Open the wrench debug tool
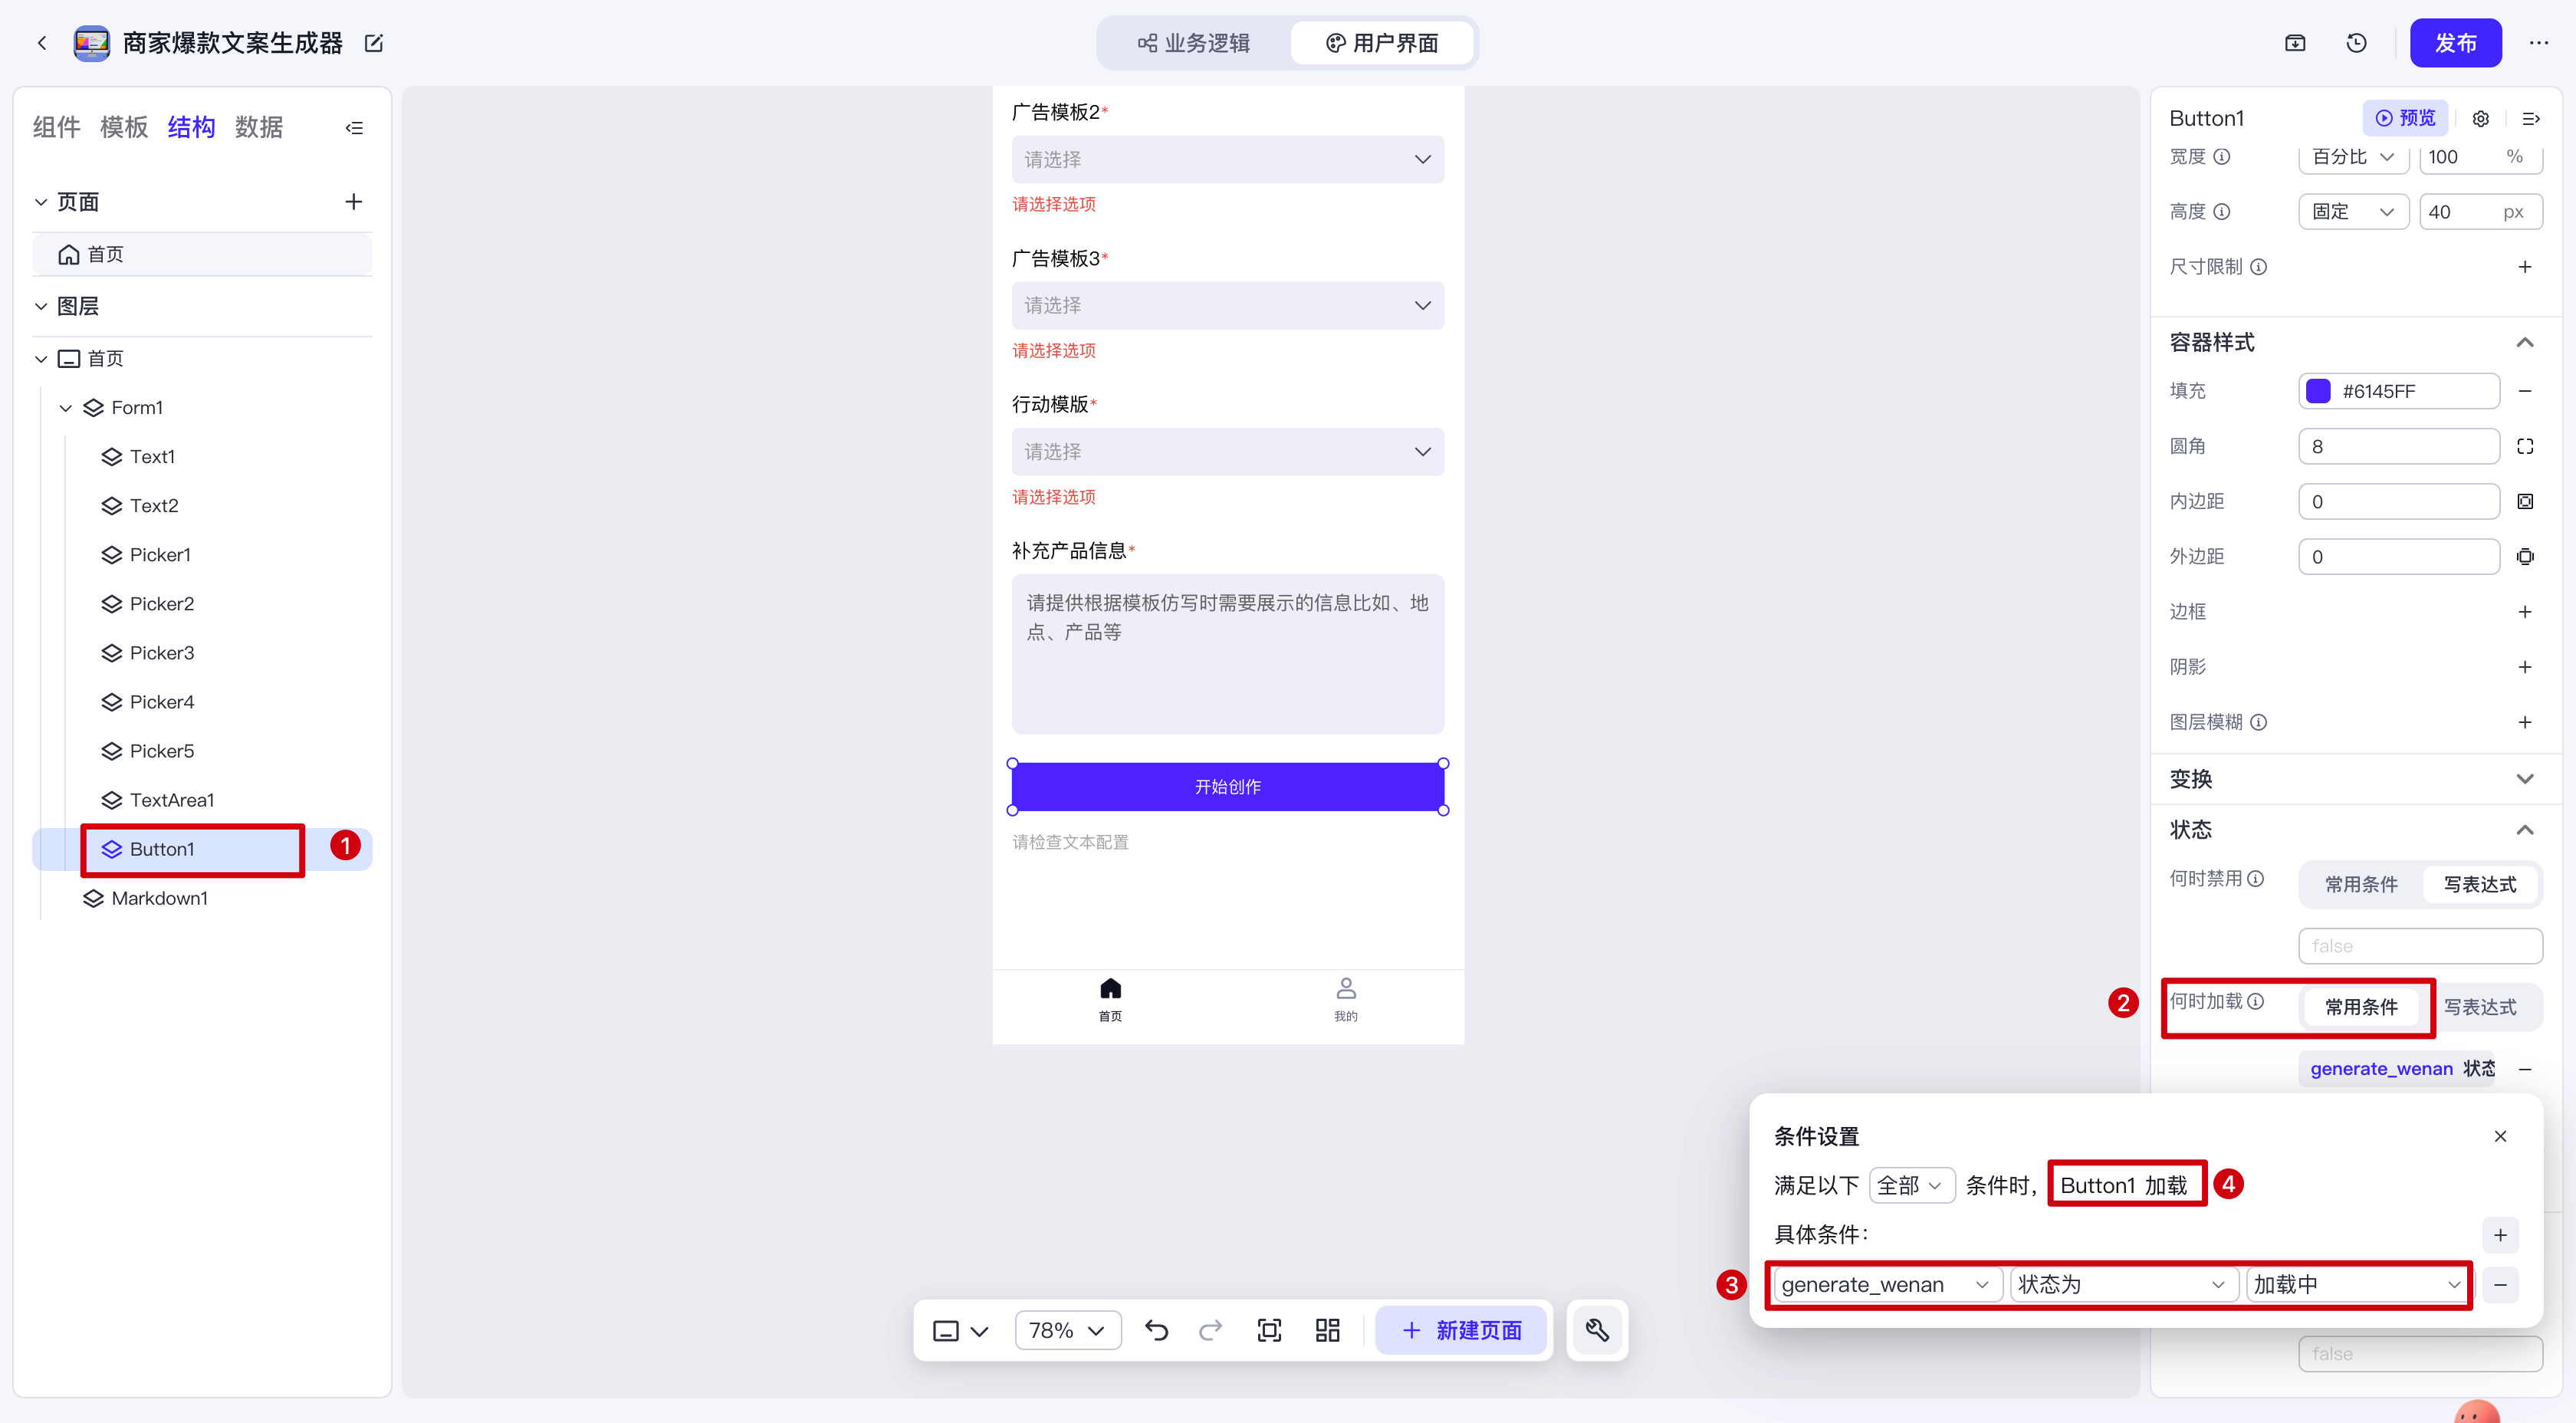Screen dimensions: 2576x1423 [x=1597, y=1330]
